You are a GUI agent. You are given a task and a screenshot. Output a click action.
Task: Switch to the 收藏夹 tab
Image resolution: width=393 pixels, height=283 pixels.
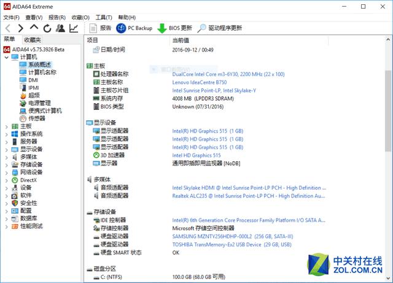pos(33,40)
